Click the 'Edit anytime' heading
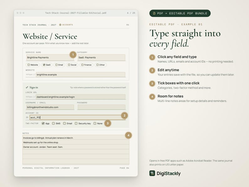 [x=168, y=70]
